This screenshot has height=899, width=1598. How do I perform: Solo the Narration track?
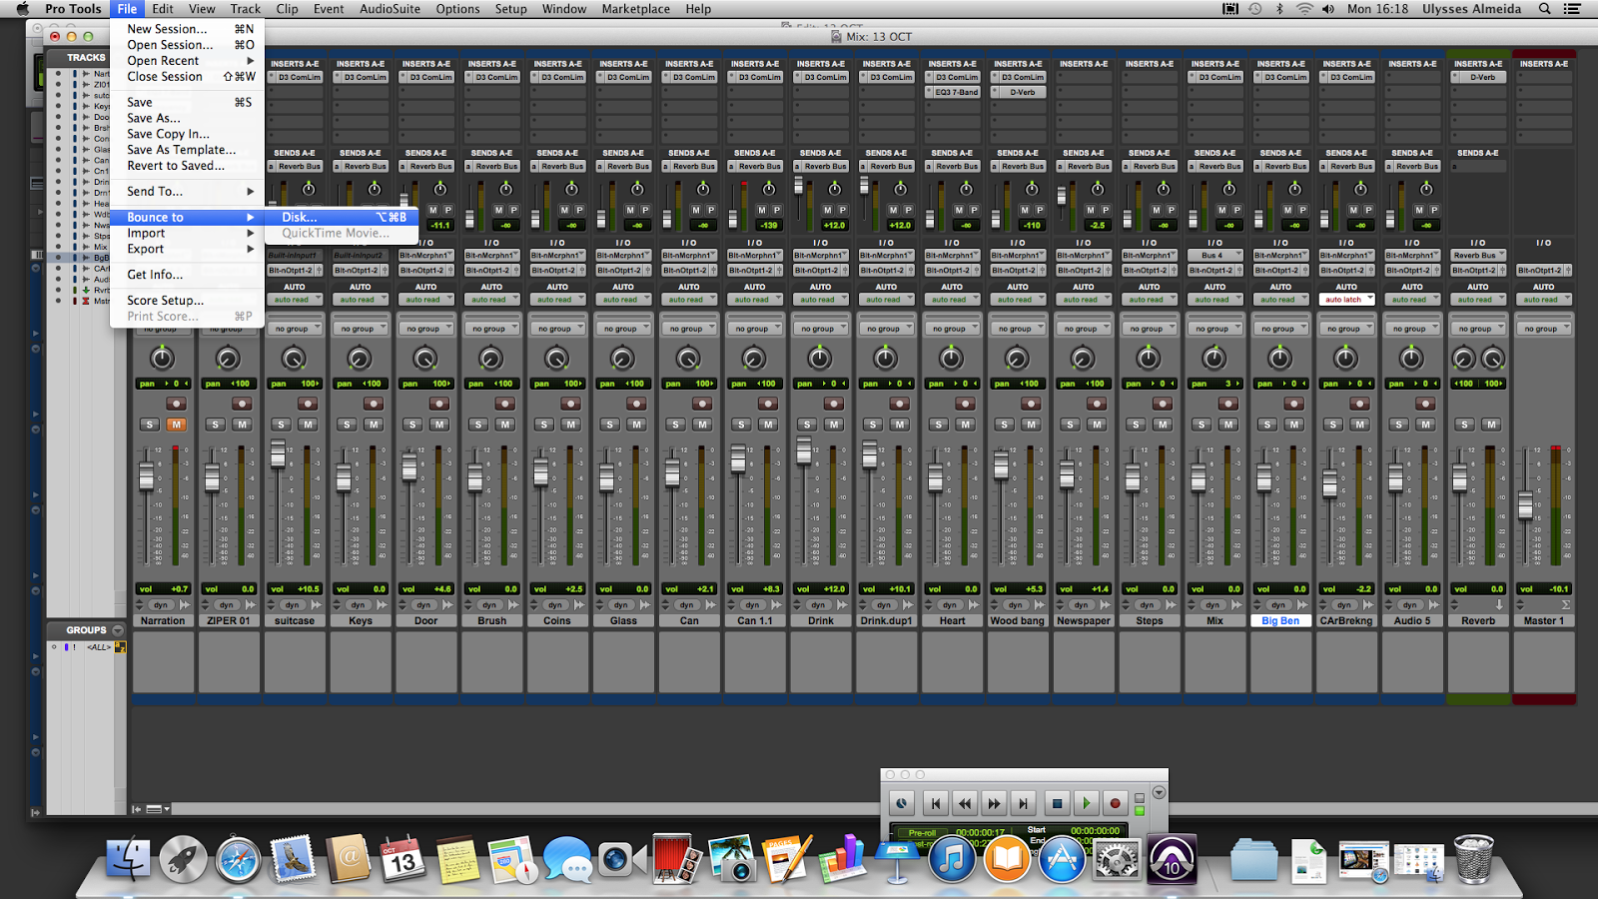[150, 425]
